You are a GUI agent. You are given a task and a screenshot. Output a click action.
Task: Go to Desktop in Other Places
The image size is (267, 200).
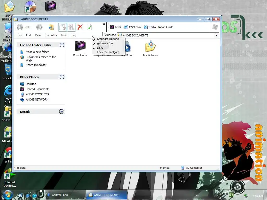(31, 84)
